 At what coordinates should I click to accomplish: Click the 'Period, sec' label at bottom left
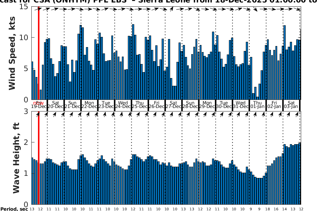tap(14, 209)
